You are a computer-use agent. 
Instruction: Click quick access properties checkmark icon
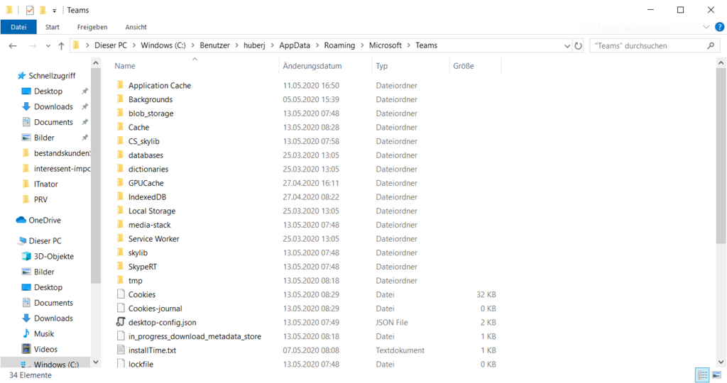[30, 10]
